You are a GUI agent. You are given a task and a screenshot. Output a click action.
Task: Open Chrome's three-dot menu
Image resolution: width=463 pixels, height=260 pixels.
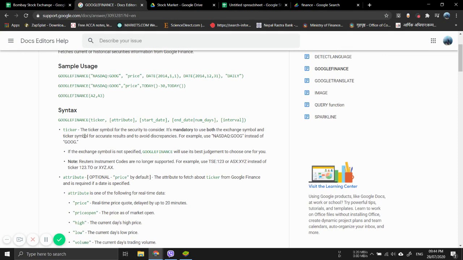click(457, 16)
